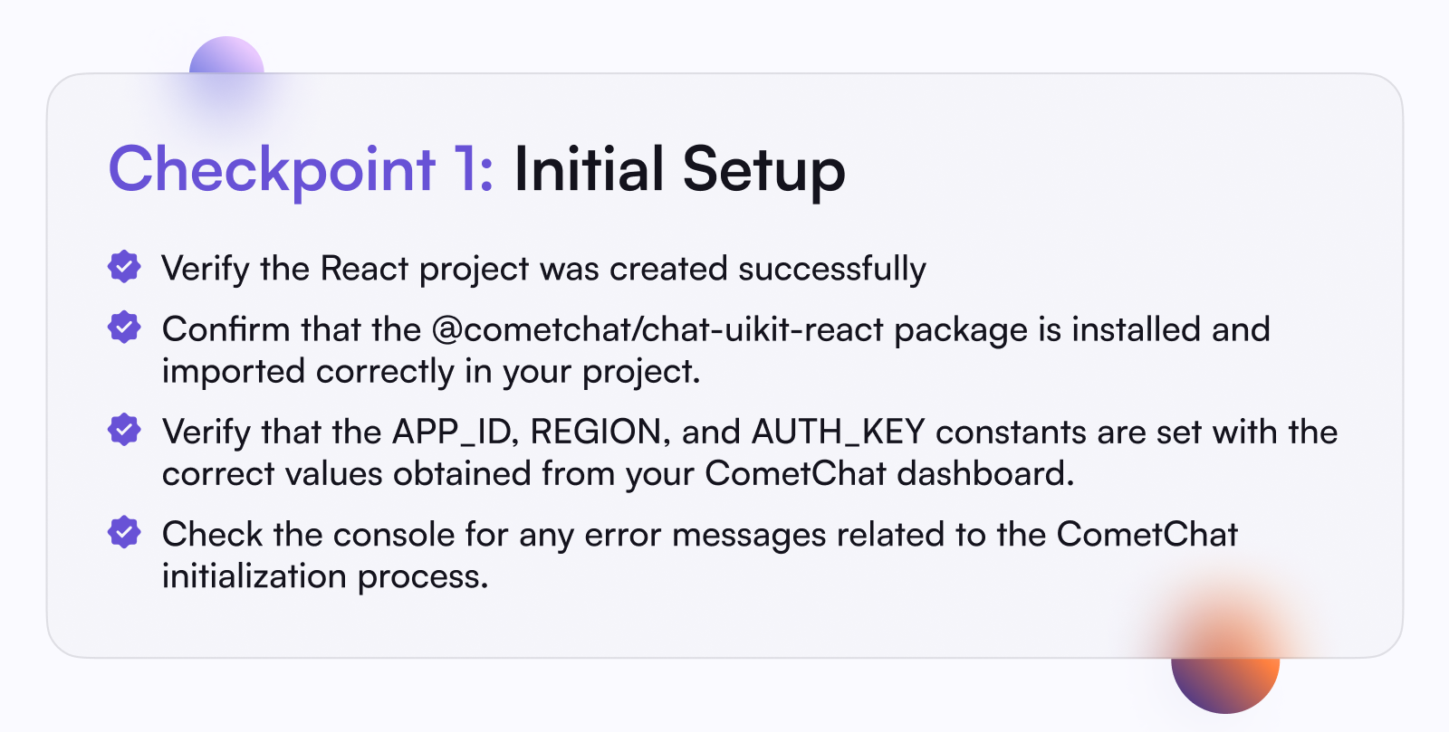1449x732 pixels.
Task: Click the checkmark badge beside APP_ID constants line
Action: [x=124, y=430]
